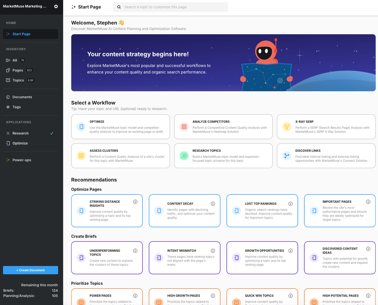This screenshot has height=305, width=378.
Task: Open Tags in sidebar
Action: [31, 107]
